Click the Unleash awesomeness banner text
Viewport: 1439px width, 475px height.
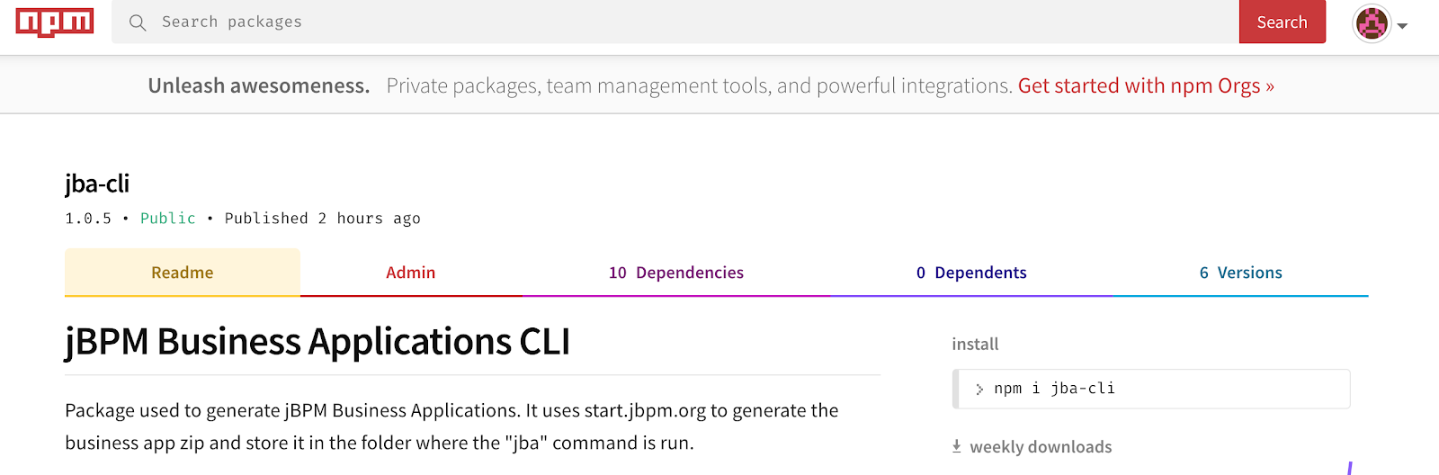coord(259,85)
